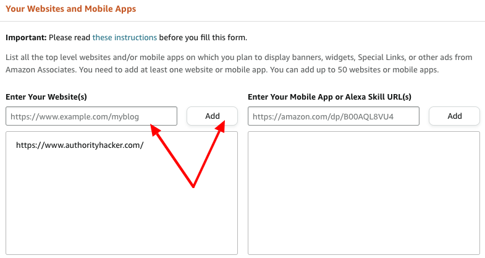This screenshot has width=485, height=258.
Task: Click inside the empty mobile apps list box
Action: tap(363, 192)
